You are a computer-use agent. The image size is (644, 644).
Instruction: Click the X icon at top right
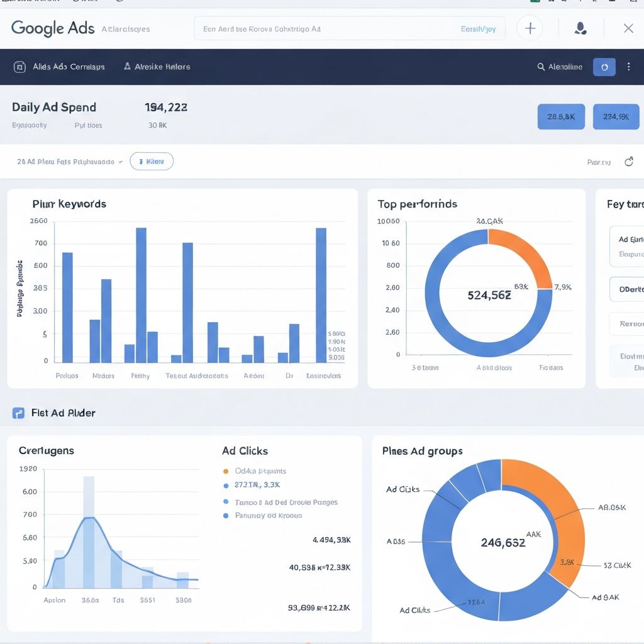coord(628,28)
